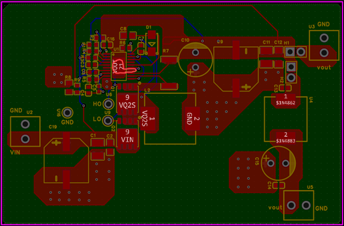Screen dimensions: 344x226
Task: Click the C13 capacitor label
Action: (276, 88)
